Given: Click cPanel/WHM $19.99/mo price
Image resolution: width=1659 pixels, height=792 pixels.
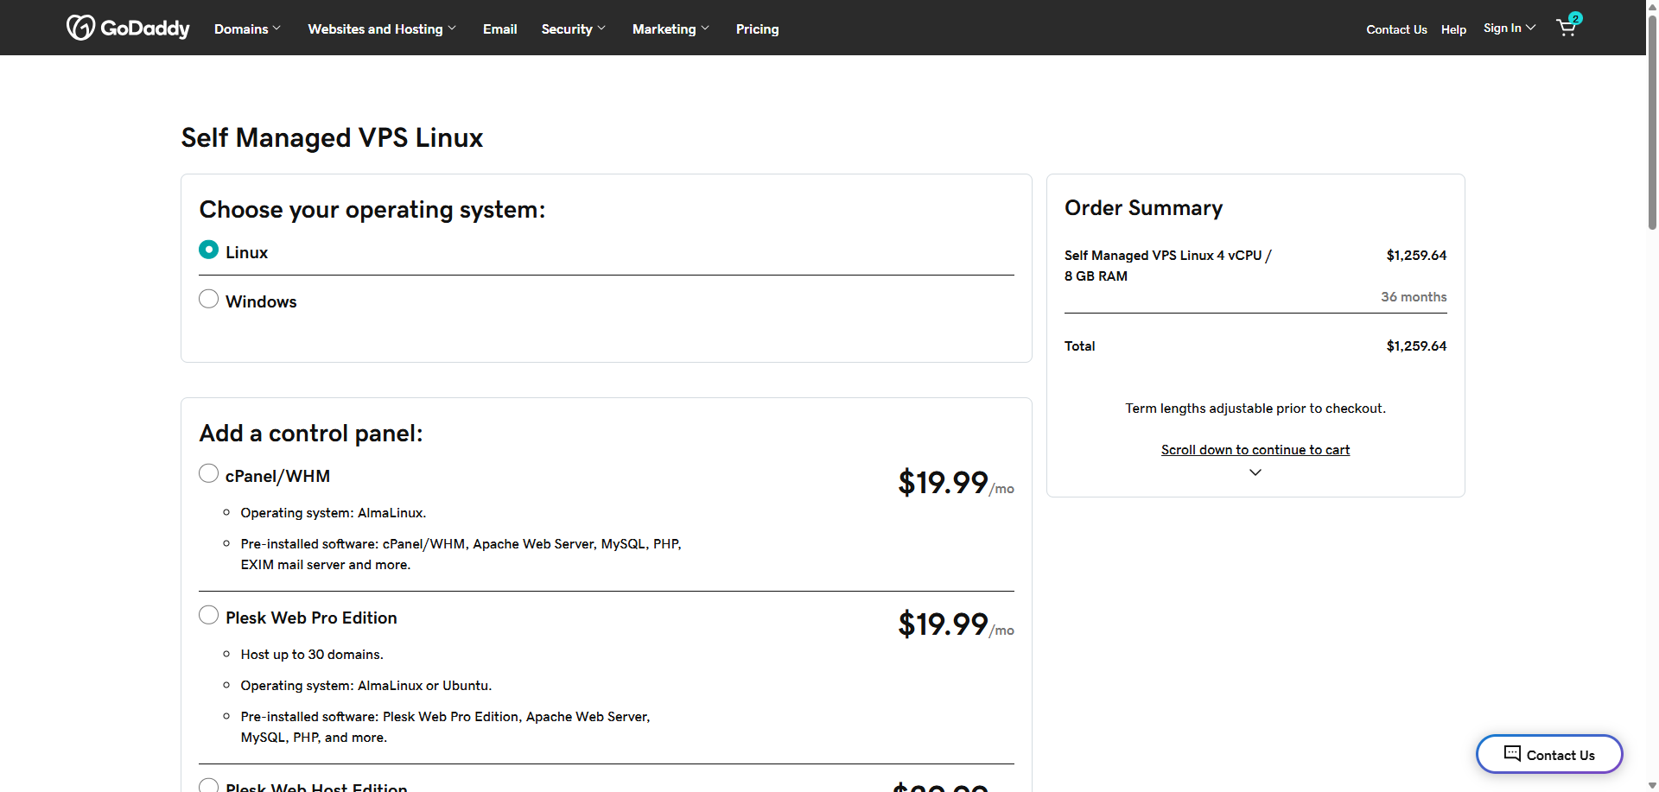Looking at the screenshot, I should coord(956,483).
